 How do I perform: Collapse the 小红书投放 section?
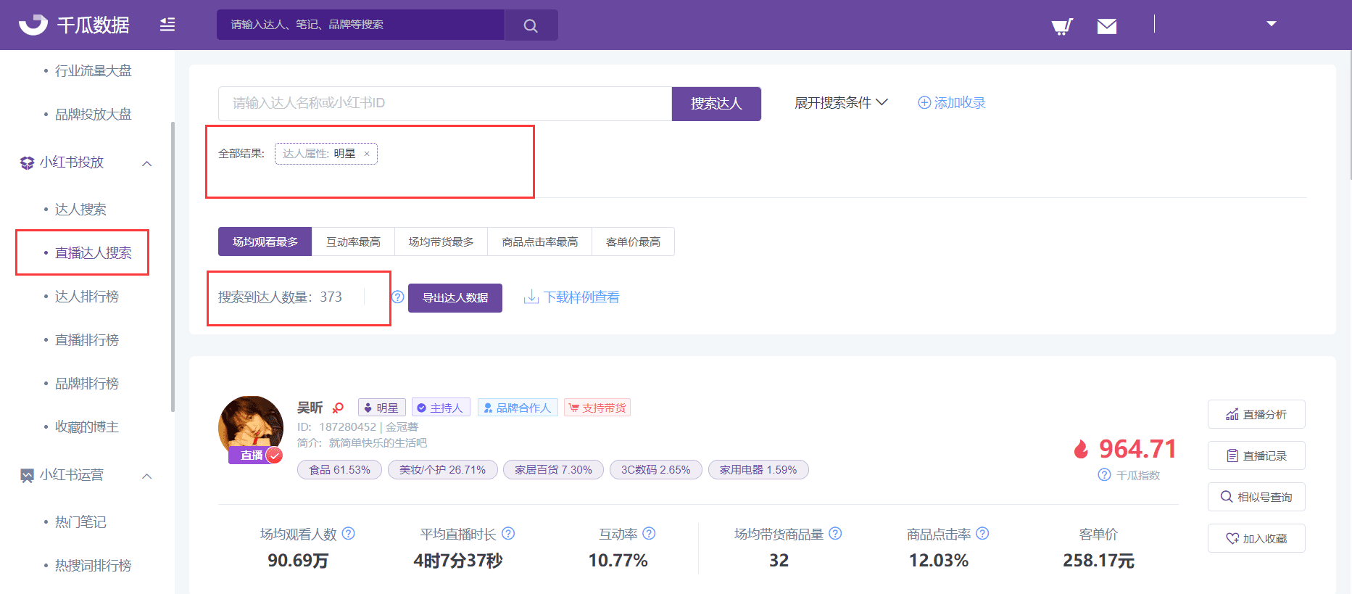tap(147, 163)
